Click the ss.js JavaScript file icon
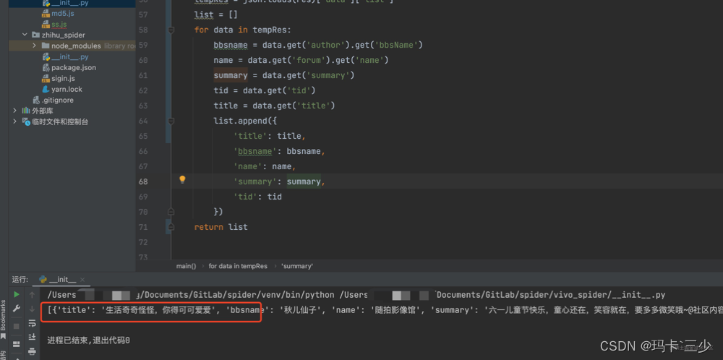Screen dimensions: 723x360 click(46, 24)
